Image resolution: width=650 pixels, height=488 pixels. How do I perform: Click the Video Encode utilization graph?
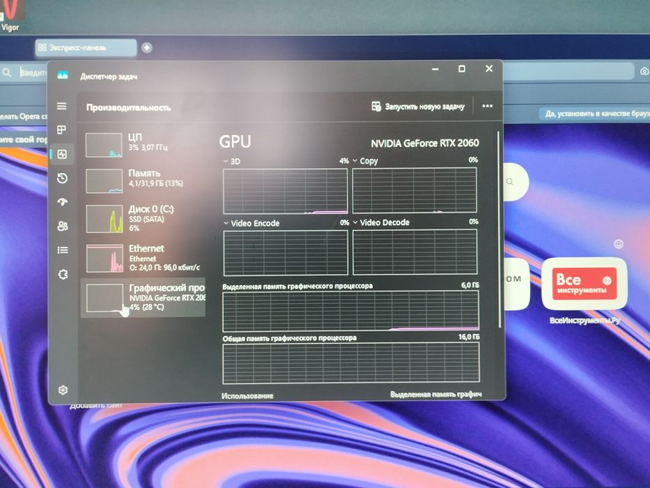click(286, 252)
